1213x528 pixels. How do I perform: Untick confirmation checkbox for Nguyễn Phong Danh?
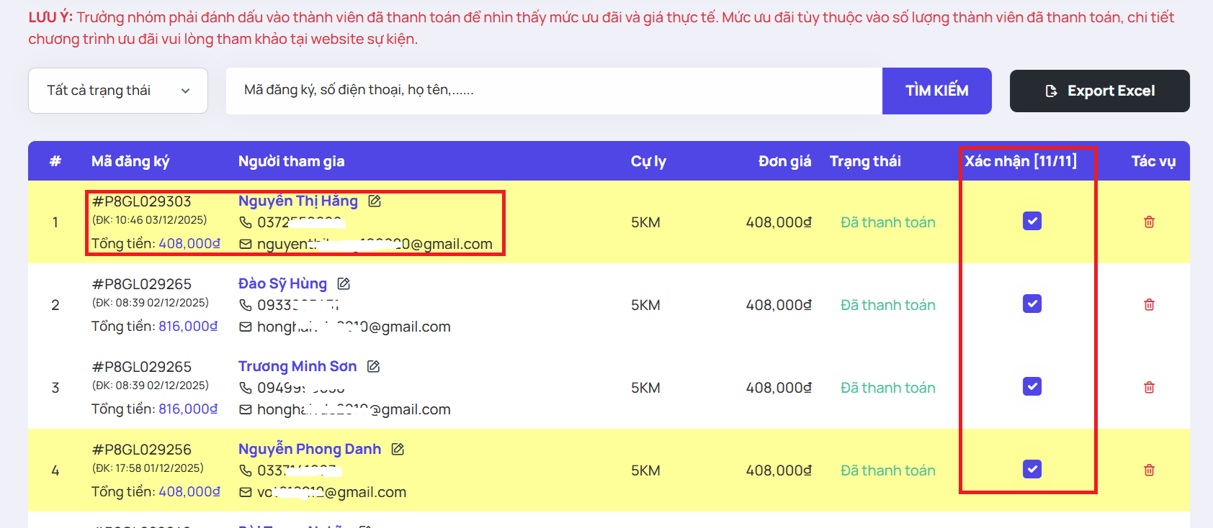pyautogui.click(x=1032, y=470)
